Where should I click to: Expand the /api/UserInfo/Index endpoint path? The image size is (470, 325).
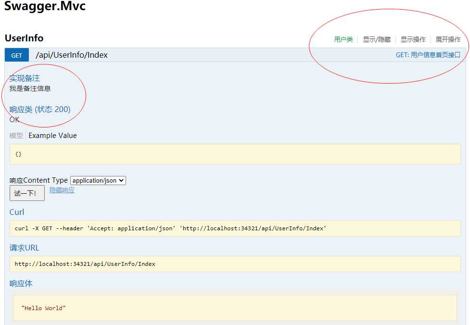coord(72,55)
